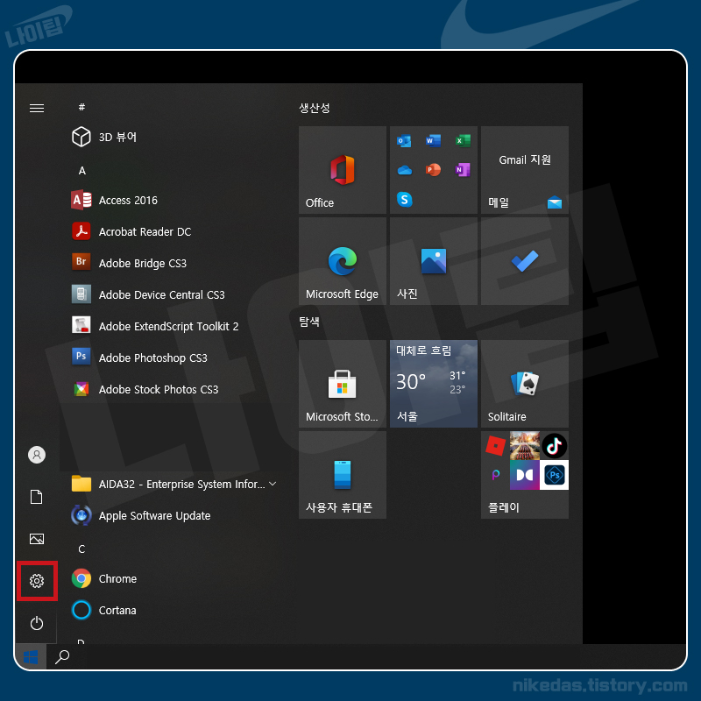
Task: Open the 사진 photos tile
Action: tap(434, 261)
